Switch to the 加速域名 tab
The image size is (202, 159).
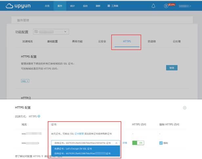coord(28,41)
